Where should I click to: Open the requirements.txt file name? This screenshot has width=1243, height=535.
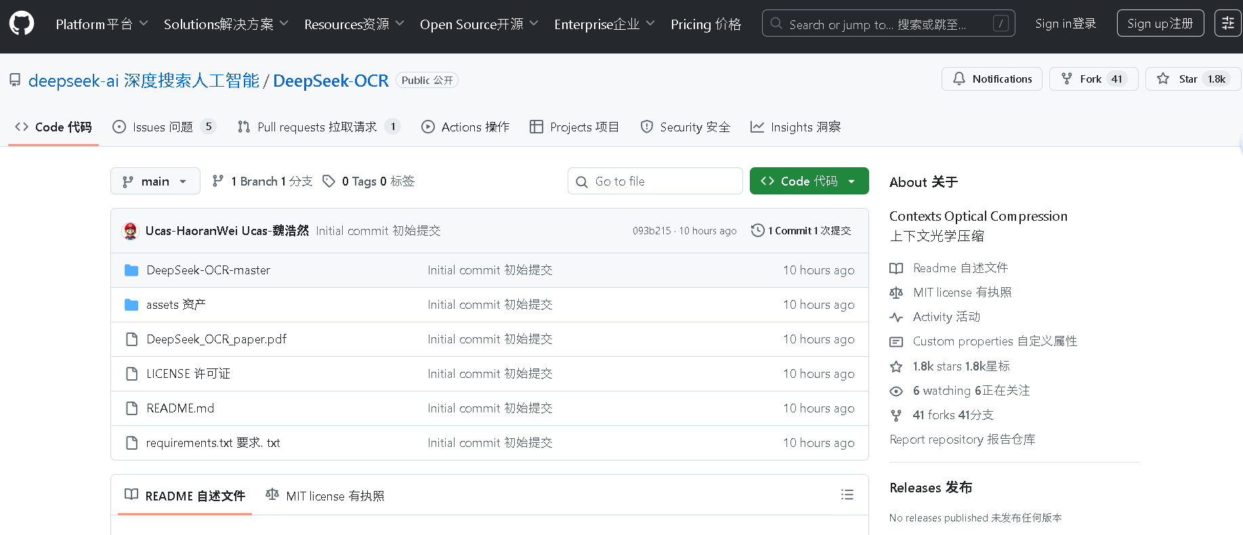point(213,443)
